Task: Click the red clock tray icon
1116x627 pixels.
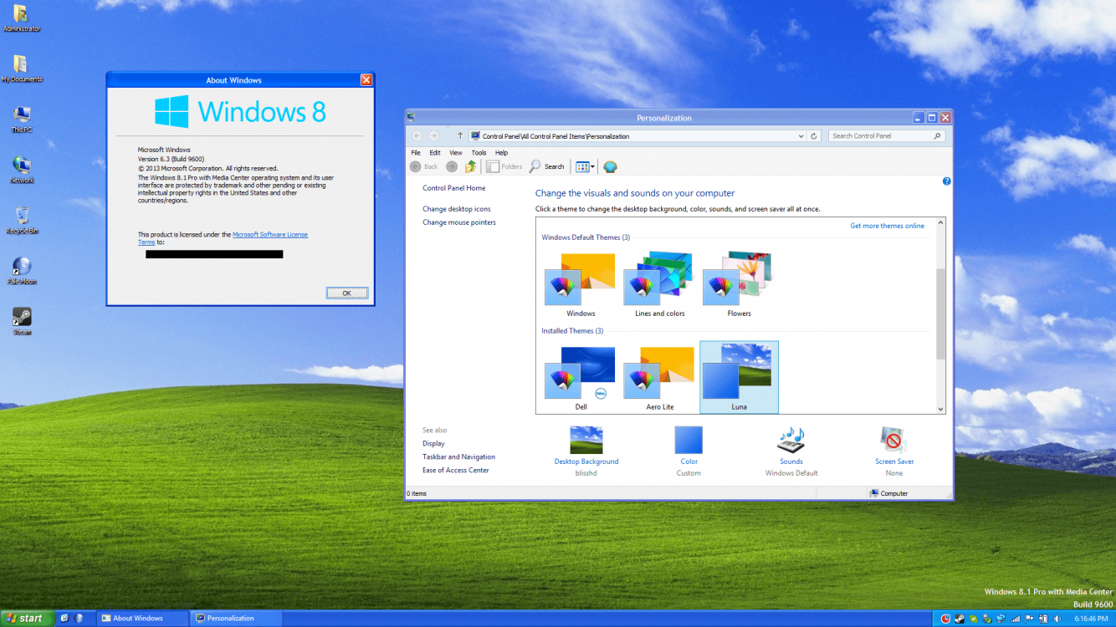Action: pos(945,619)
